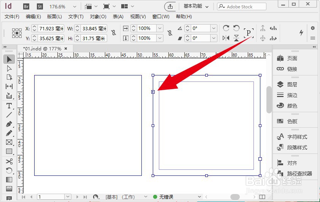Select the Type tool

[x=9, y=105]
